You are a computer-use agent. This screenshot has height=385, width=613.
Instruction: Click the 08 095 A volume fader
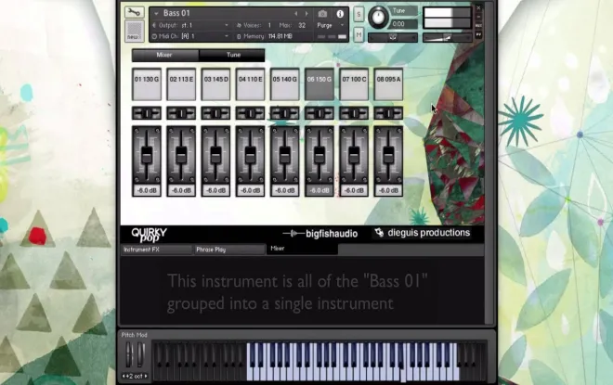388,155
